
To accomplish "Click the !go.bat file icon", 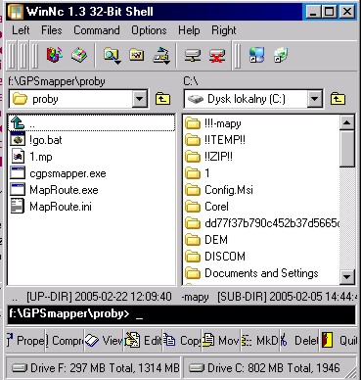I will click(x=18, y=140).
